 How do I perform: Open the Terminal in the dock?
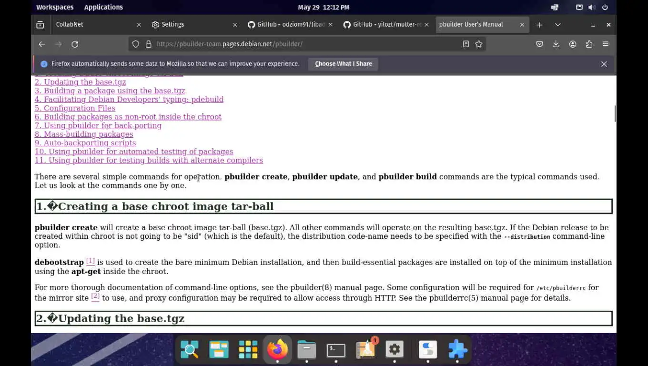point(336,350)
